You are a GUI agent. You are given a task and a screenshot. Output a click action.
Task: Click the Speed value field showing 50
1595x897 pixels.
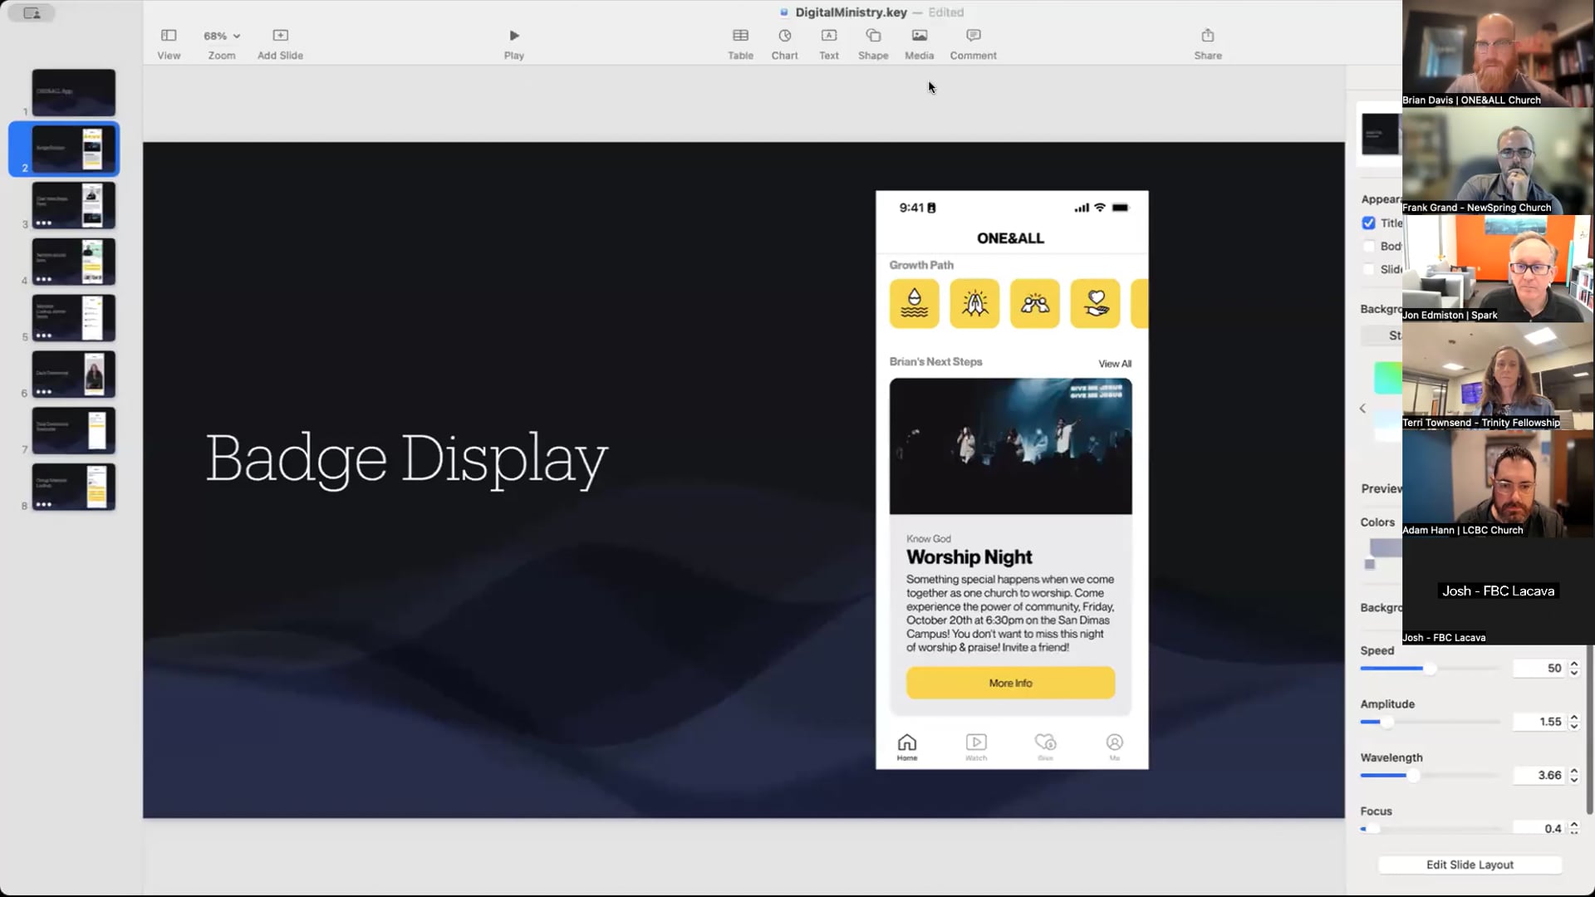point(1539,668)
